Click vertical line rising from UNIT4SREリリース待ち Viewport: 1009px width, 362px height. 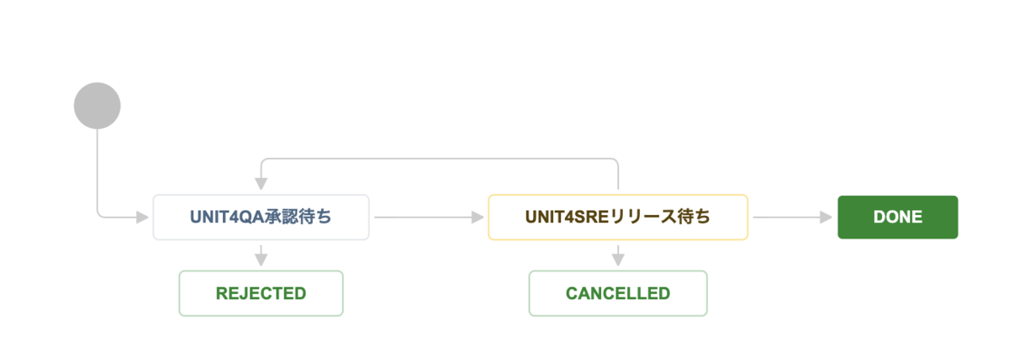618,176
